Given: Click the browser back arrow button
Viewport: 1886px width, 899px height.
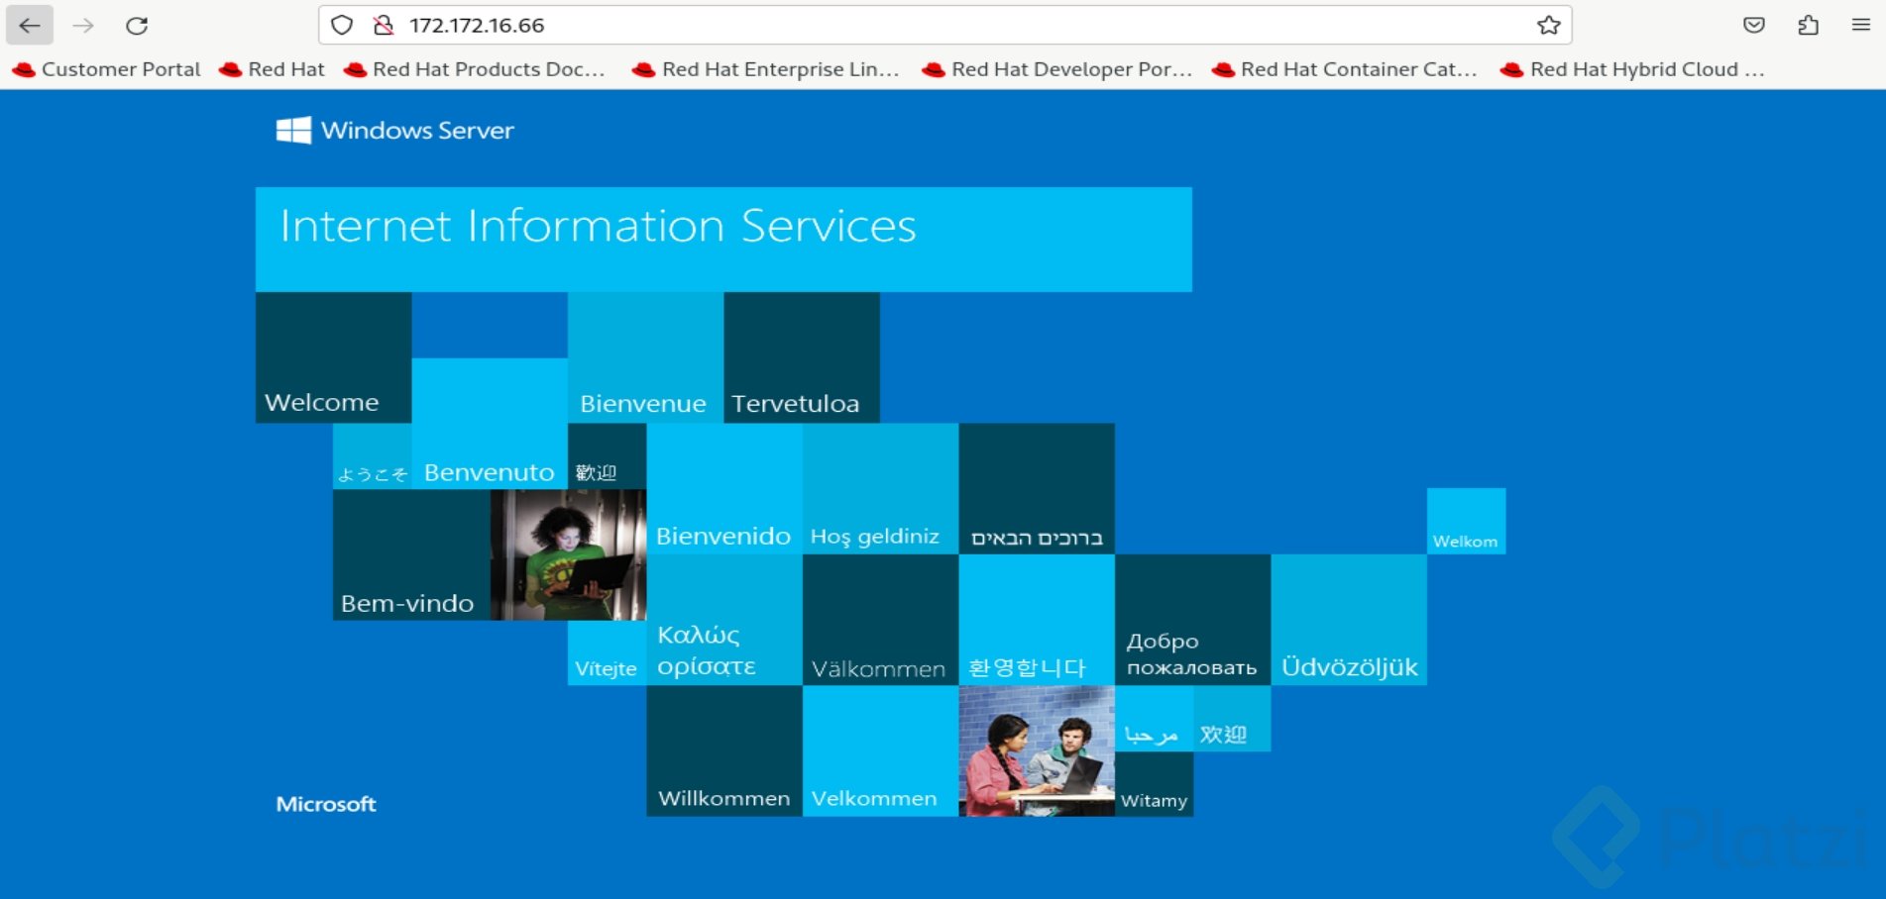Looking at the screenshot, I should coord(30,26).
